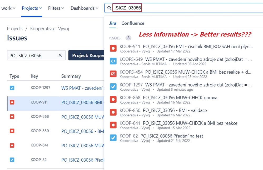Image resolution: width=263 pixels, height=170 pixels.
Task: Click the task icon of KOOP-82 search result
Action: (x=113, y=138)
